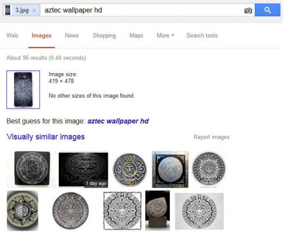Open the black square Aztec calendar plaque image
Screen dimensions: 283x234
32,169
